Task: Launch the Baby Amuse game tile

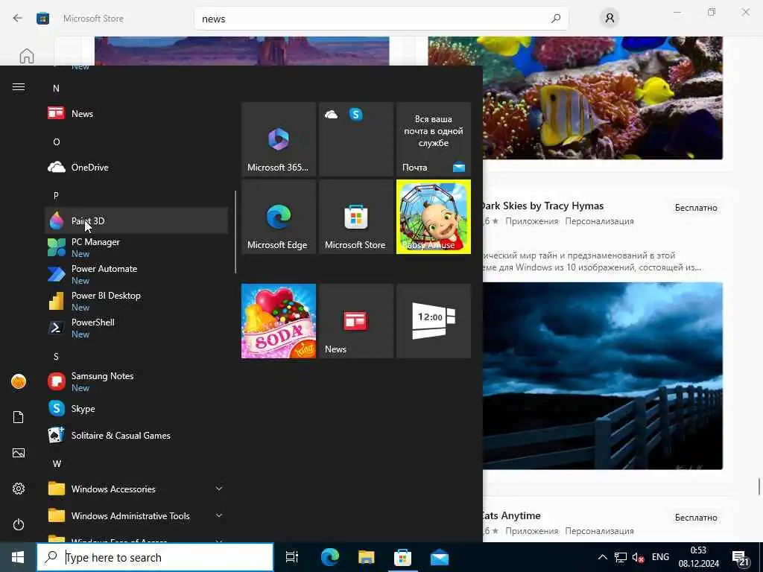Action: [x=434, y=217]
